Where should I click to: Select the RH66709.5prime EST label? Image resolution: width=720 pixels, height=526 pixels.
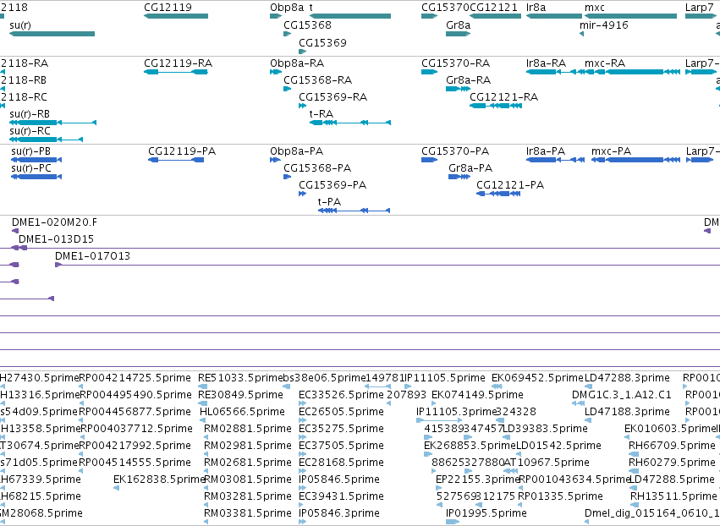coord(672,446)
